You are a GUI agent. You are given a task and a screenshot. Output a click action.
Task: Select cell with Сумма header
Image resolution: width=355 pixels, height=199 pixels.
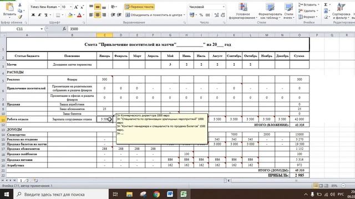[x=300, y=56]
